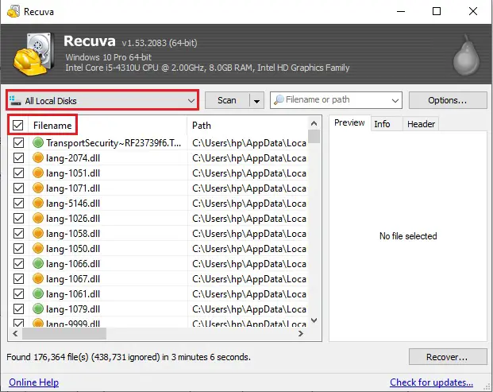493x392 pixels.
Task: Open the All Local Disks drive dropdown
Action: (x=102, y=100)
